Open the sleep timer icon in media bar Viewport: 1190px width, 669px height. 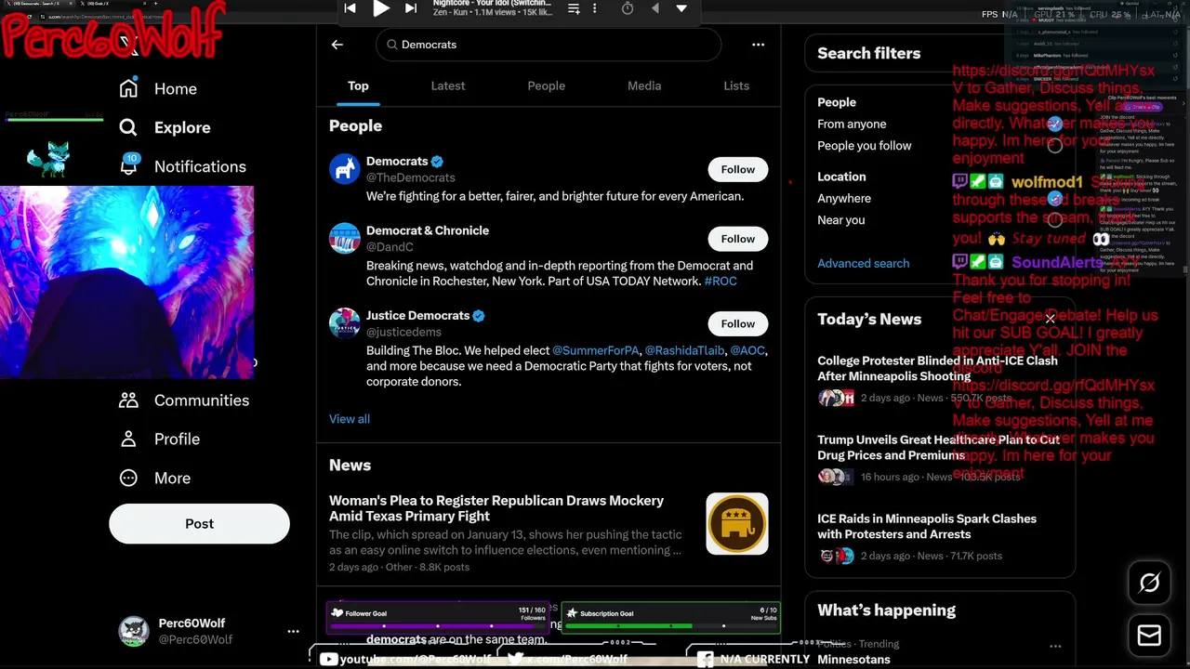[x=628, y=8]
